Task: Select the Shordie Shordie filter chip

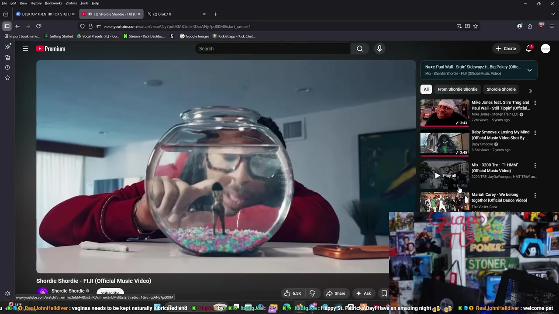Action: [x=501, y=89]
